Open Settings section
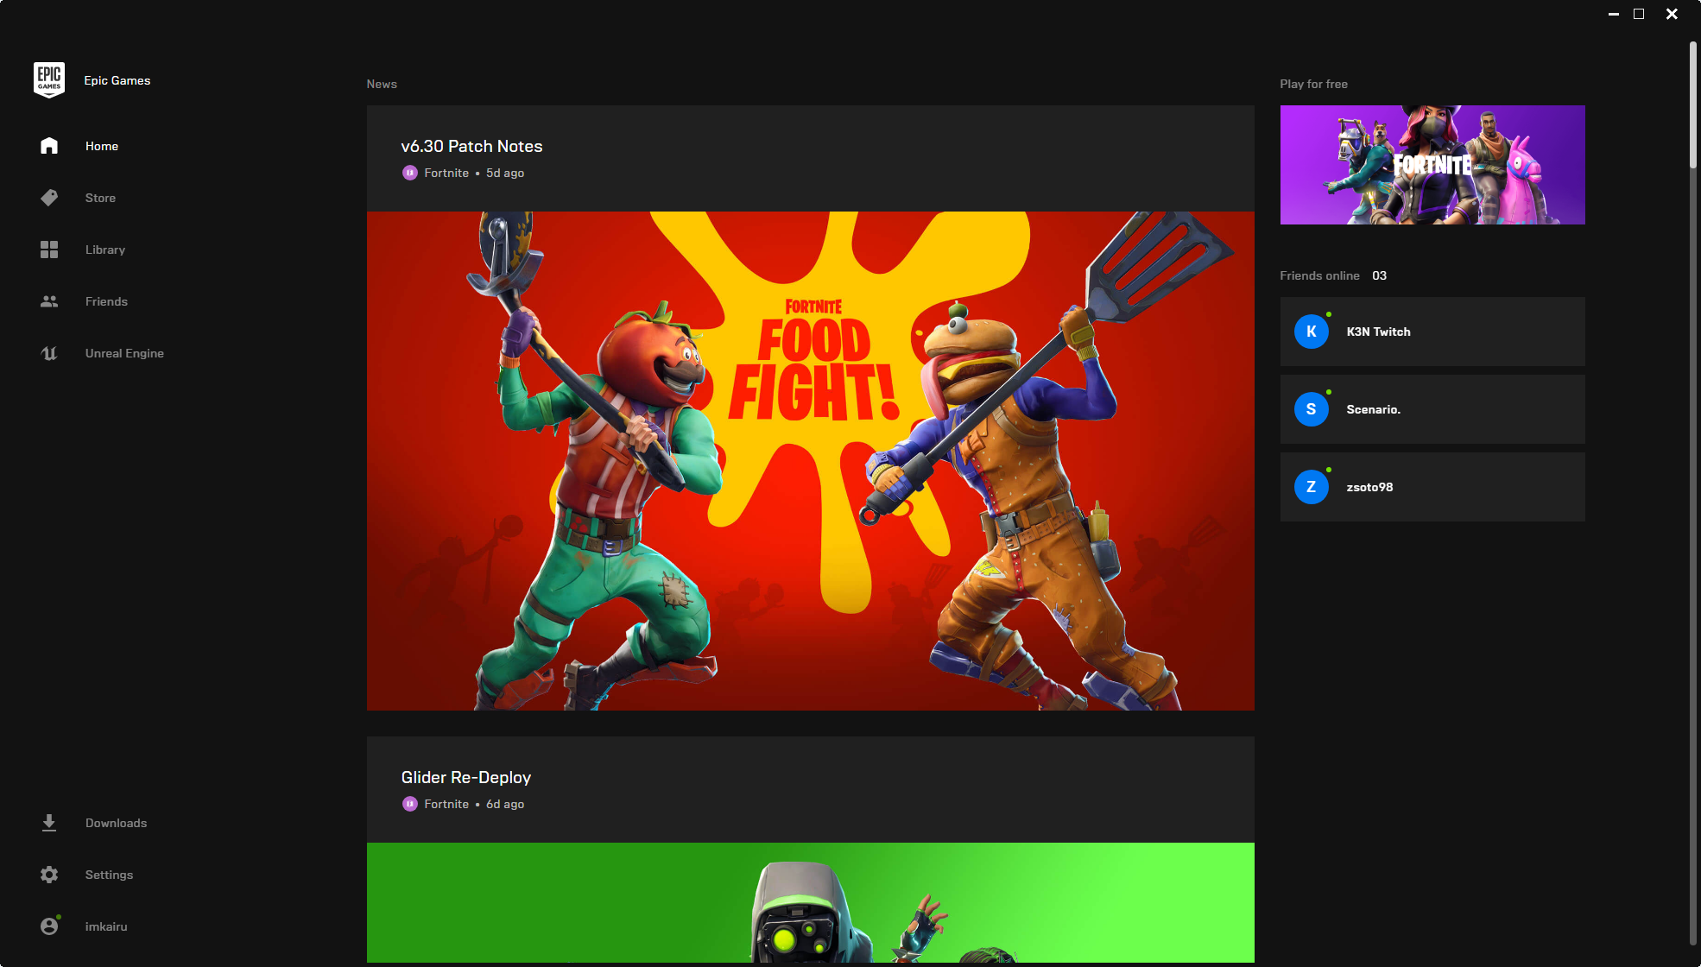Viewport: 1701px width, 967px height. (x=109, y=874)
